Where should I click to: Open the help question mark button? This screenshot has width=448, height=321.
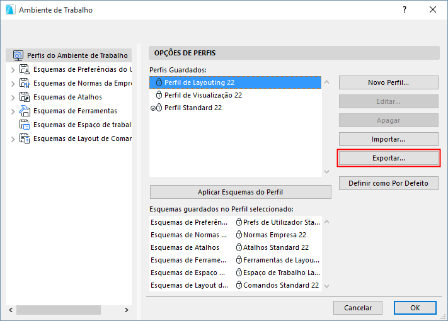[404, 9]
